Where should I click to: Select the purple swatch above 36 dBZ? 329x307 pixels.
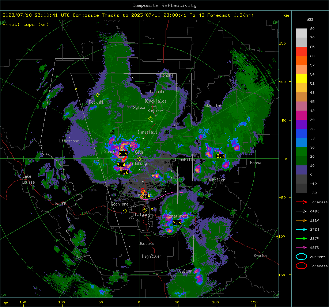pyautogui.click(x=301, y=124)
